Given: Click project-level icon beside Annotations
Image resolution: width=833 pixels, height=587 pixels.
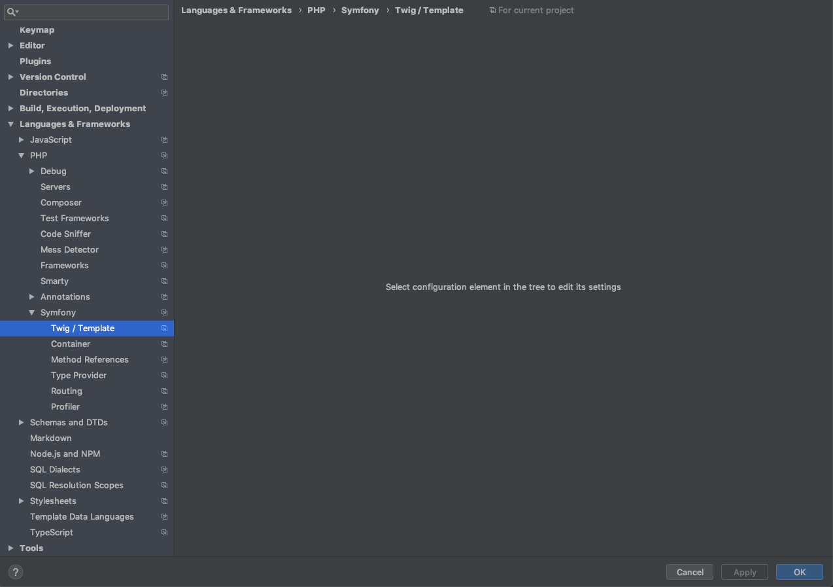Looking at the screenshot, I should pyautogui.click(x=164, y=297).
